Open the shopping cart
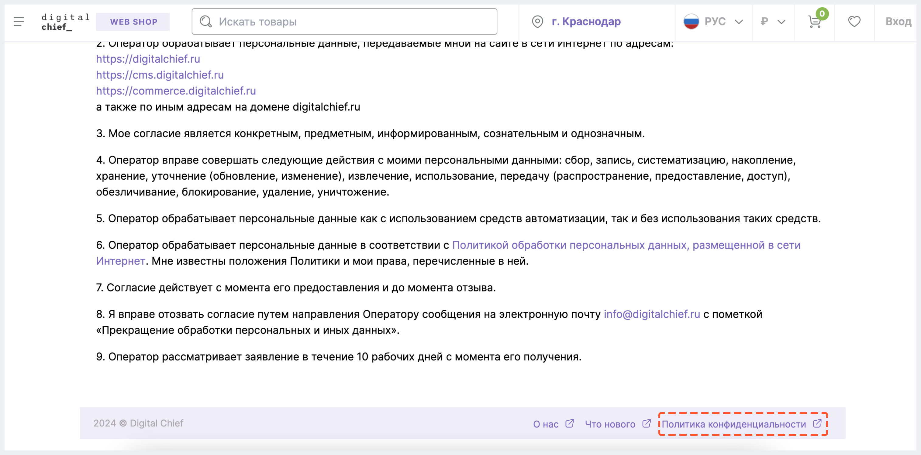The image size is (921, 455). pos(815,22)
